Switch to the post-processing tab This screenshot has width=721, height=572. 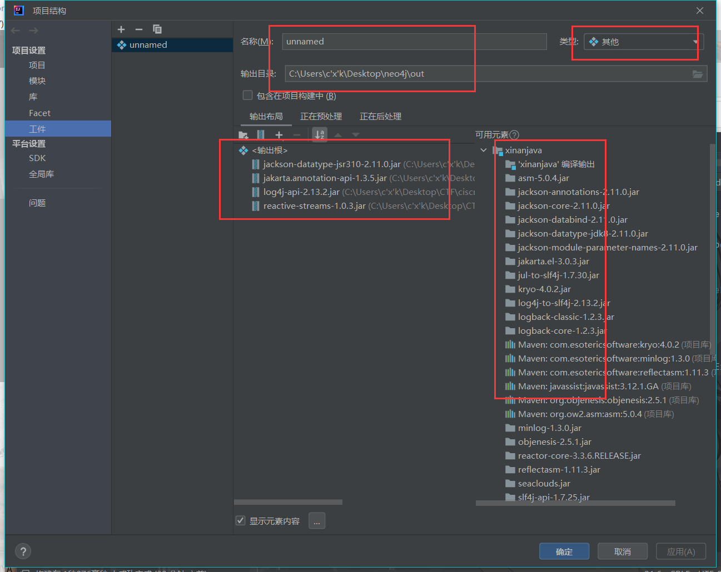point(380,117)
